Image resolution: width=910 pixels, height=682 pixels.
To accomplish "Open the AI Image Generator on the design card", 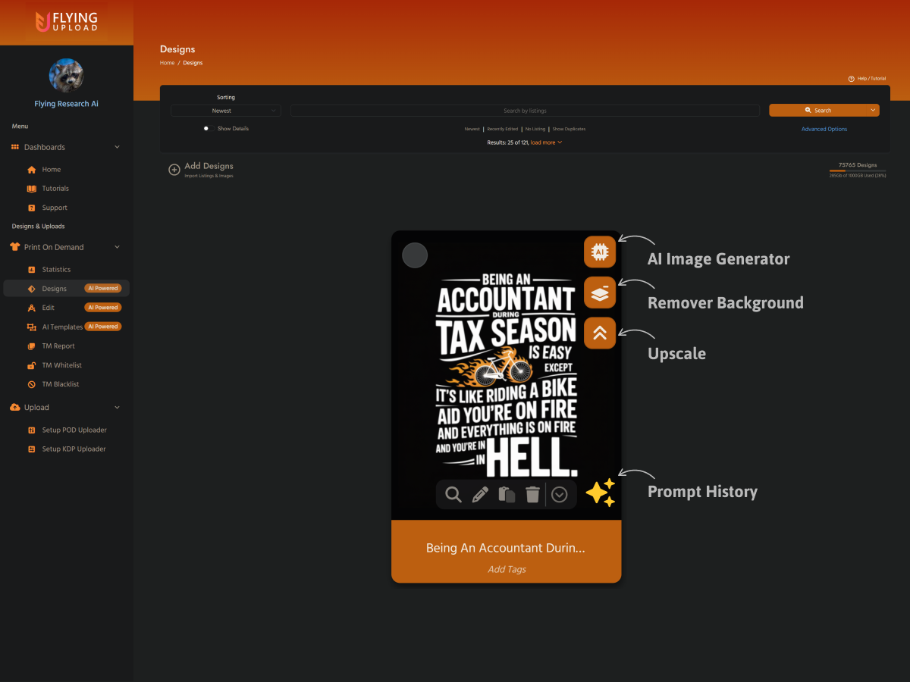I will [x=600, y=252].
